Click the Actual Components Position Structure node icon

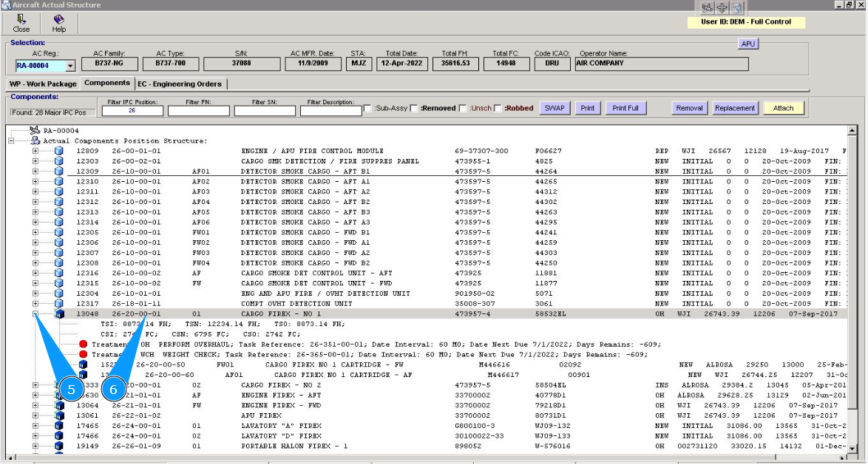[35, 140]
